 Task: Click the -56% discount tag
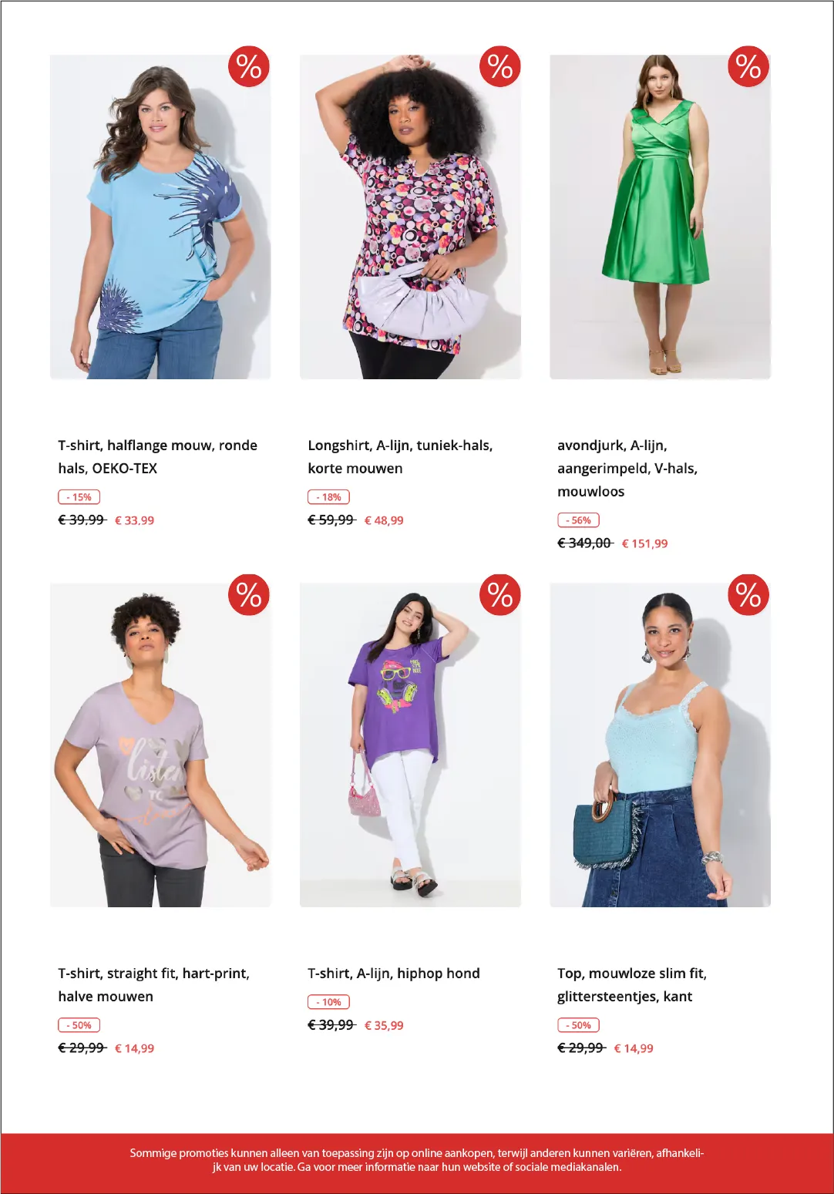click(x=578, y=520)
